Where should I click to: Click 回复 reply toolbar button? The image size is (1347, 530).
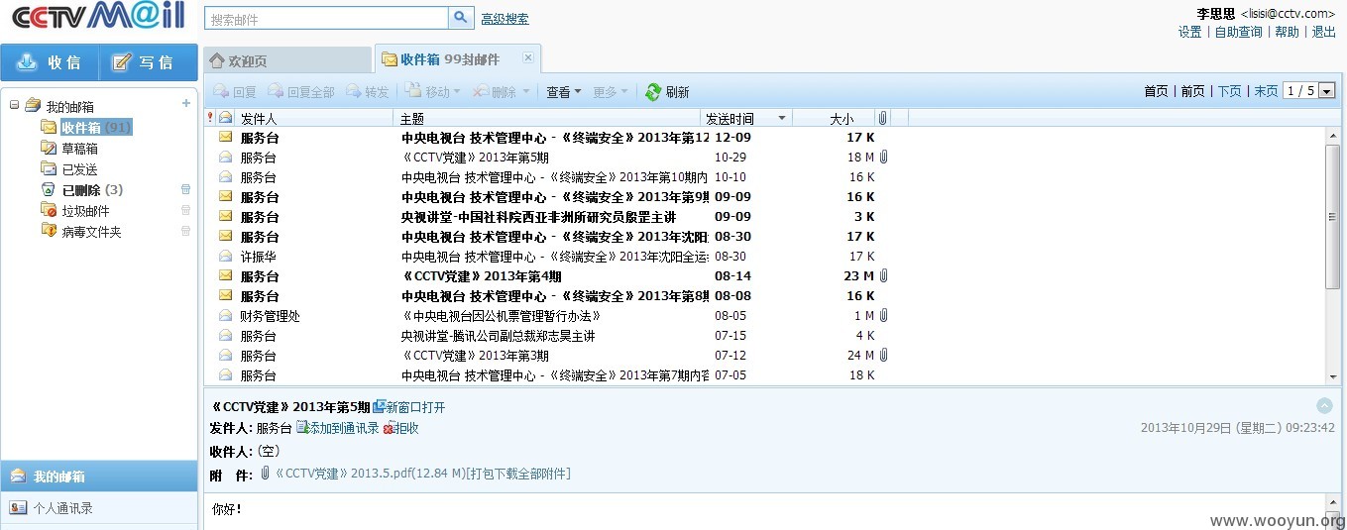pos(235,92)
